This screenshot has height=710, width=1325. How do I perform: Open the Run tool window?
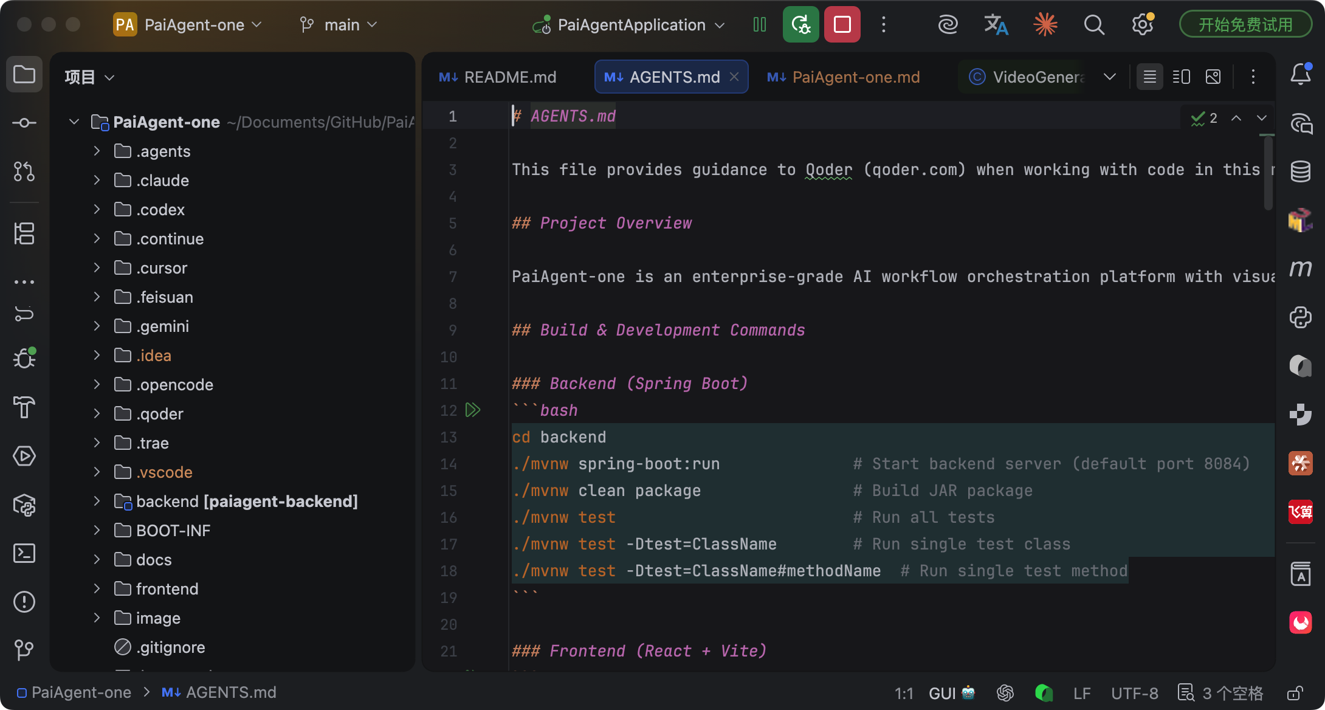[24, 456]
